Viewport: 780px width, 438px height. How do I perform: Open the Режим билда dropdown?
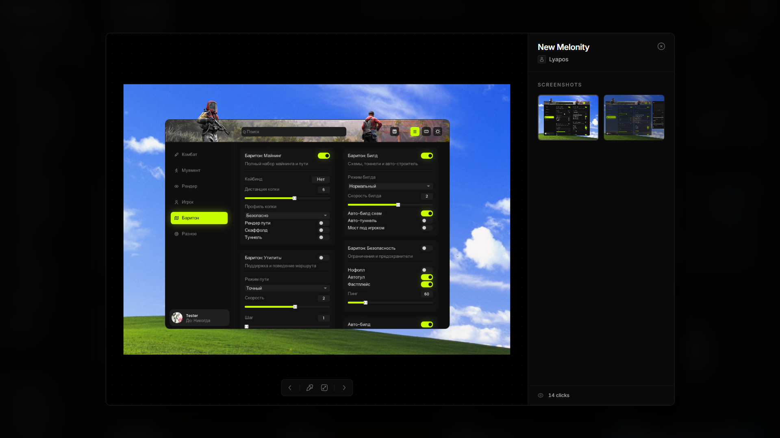(389, 186)
